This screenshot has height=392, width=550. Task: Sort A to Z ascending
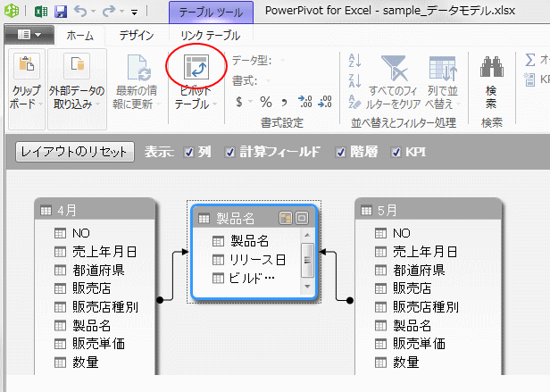(354, 61)
